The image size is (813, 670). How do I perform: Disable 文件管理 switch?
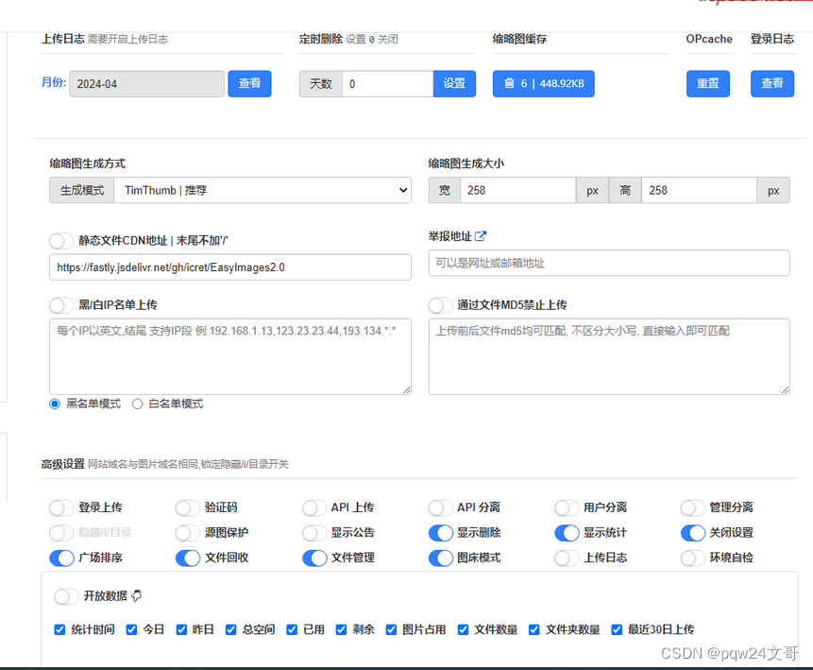point(314,558)
